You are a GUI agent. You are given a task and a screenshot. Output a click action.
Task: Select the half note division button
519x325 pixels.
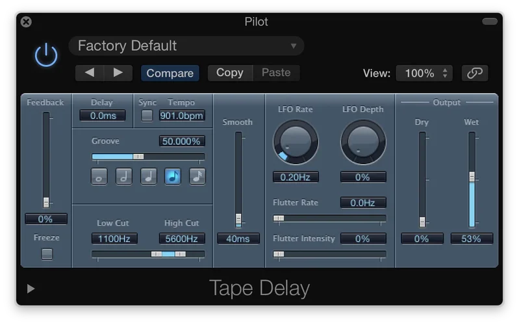[124, 176]
